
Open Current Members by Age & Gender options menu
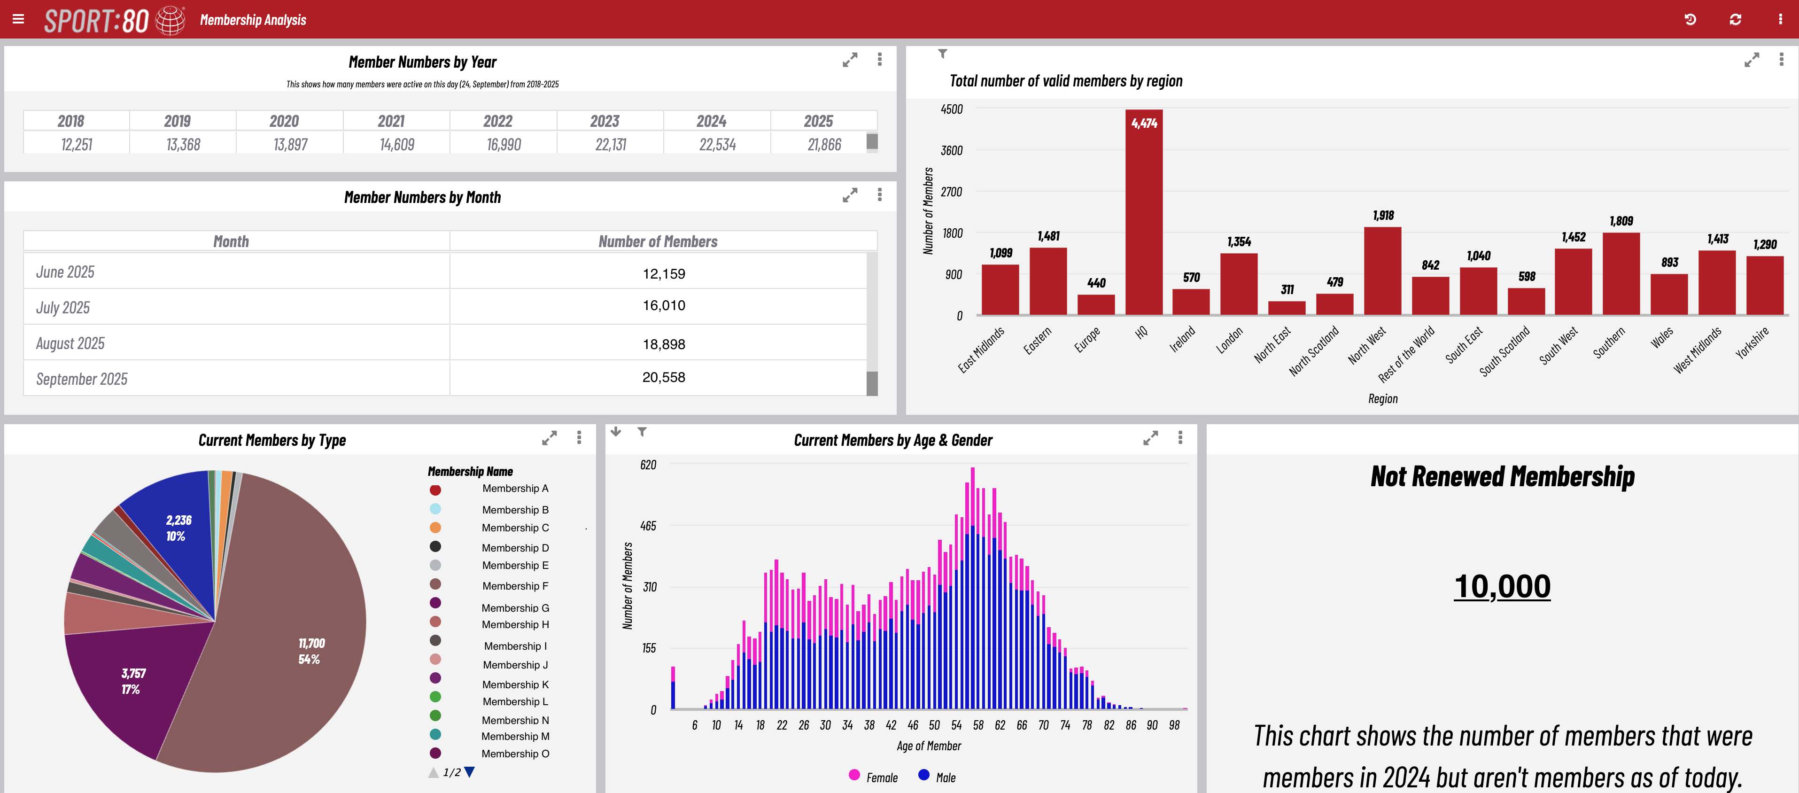tap(1180, 438)
